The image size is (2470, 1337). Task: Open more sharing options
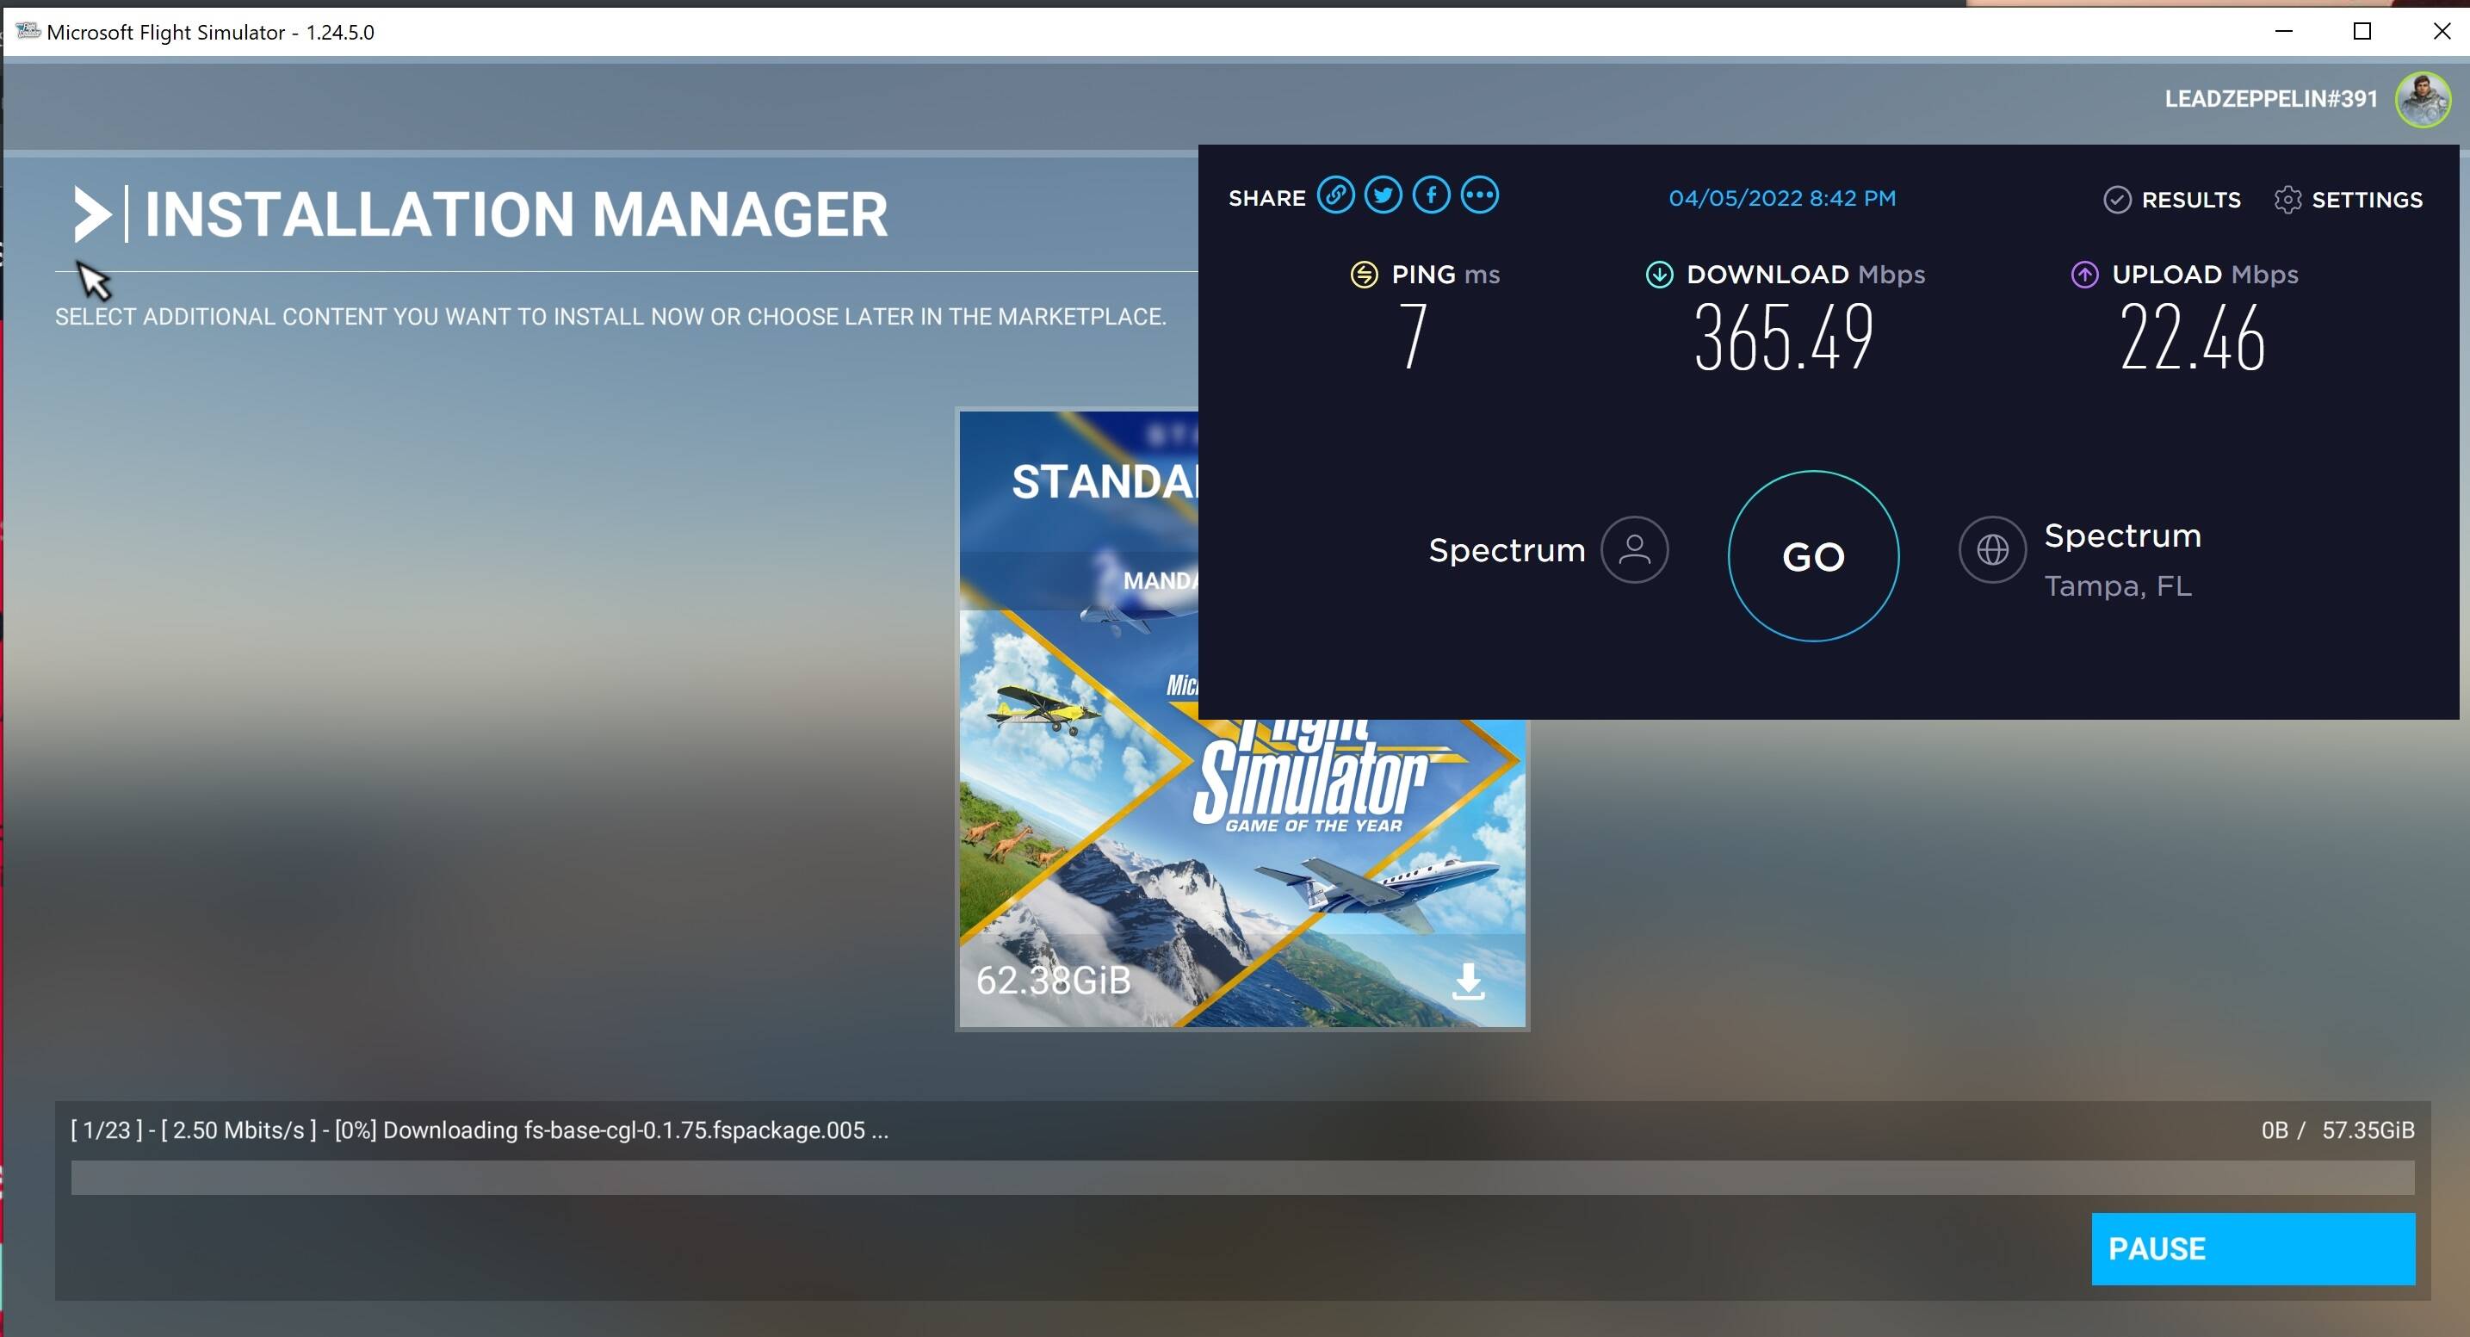1480,195
